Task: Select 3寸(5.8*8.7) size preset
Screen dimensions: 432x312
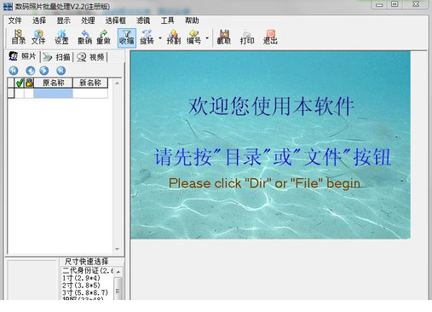Action: [x=85, y=292]
